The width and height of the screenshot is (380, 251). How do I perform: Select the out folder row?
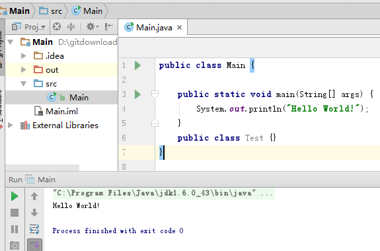61,70
